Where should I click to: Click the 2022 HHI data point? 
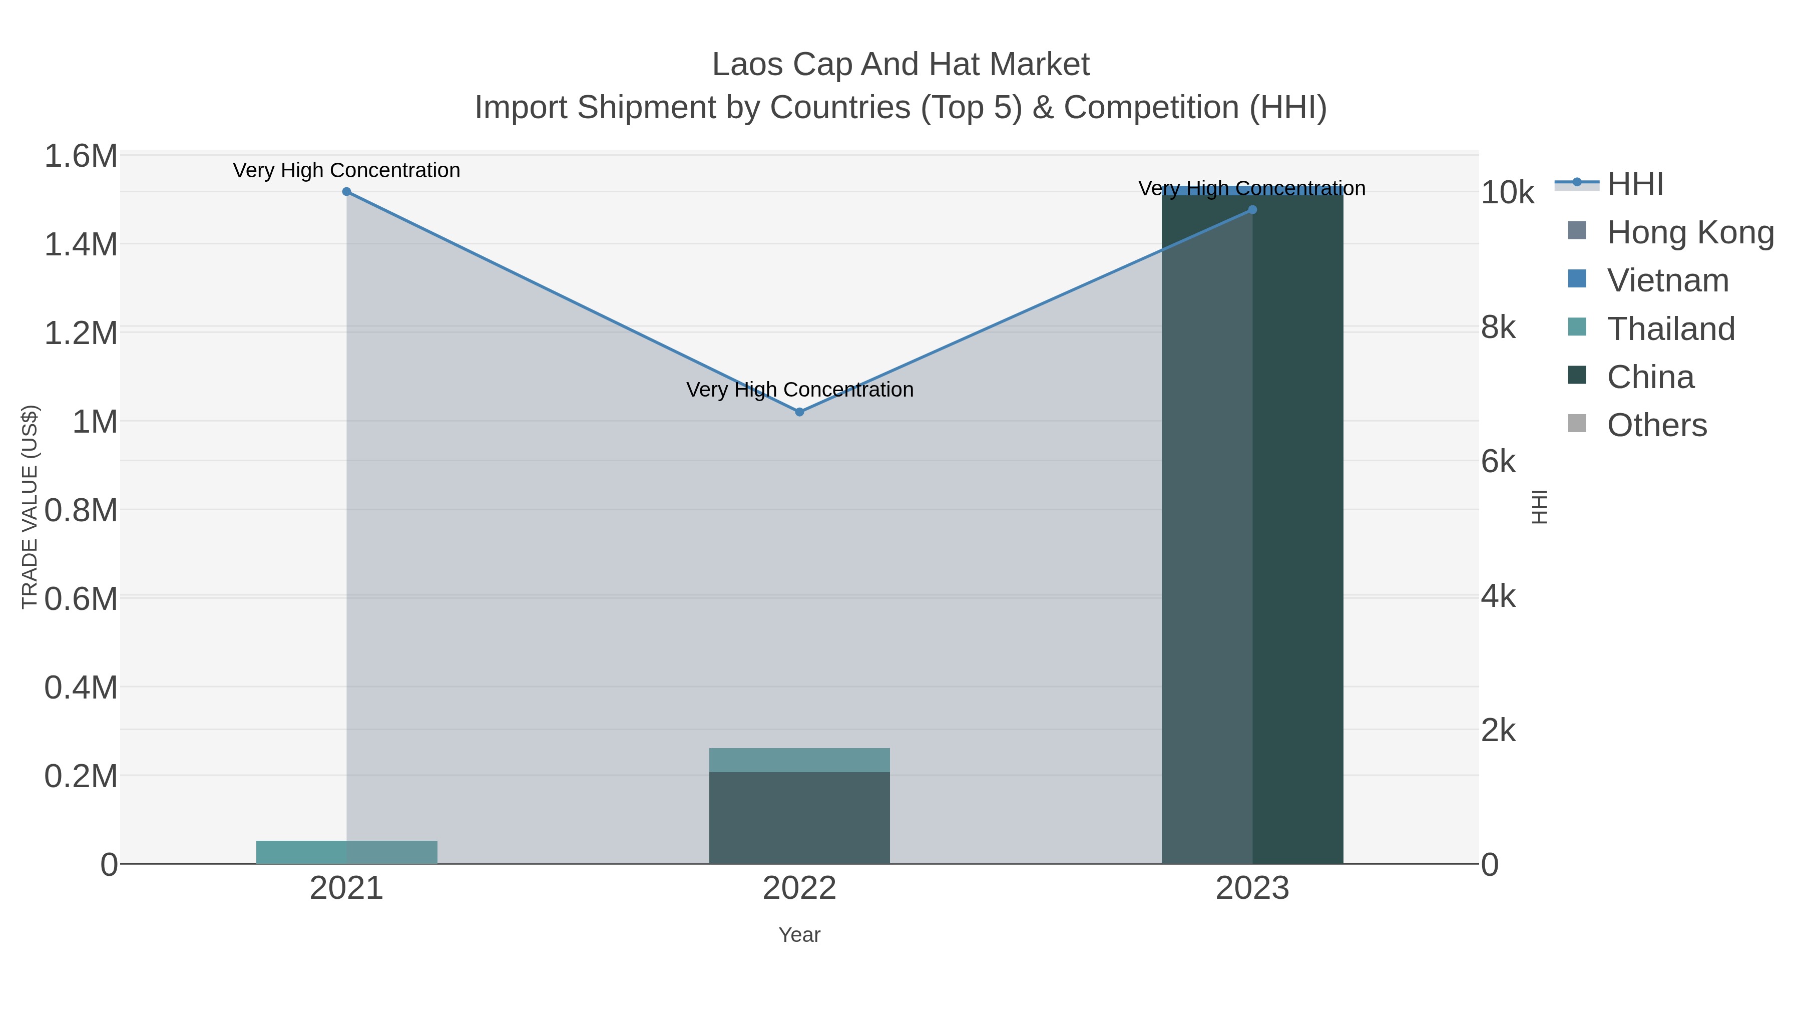(x=799, y=412)
